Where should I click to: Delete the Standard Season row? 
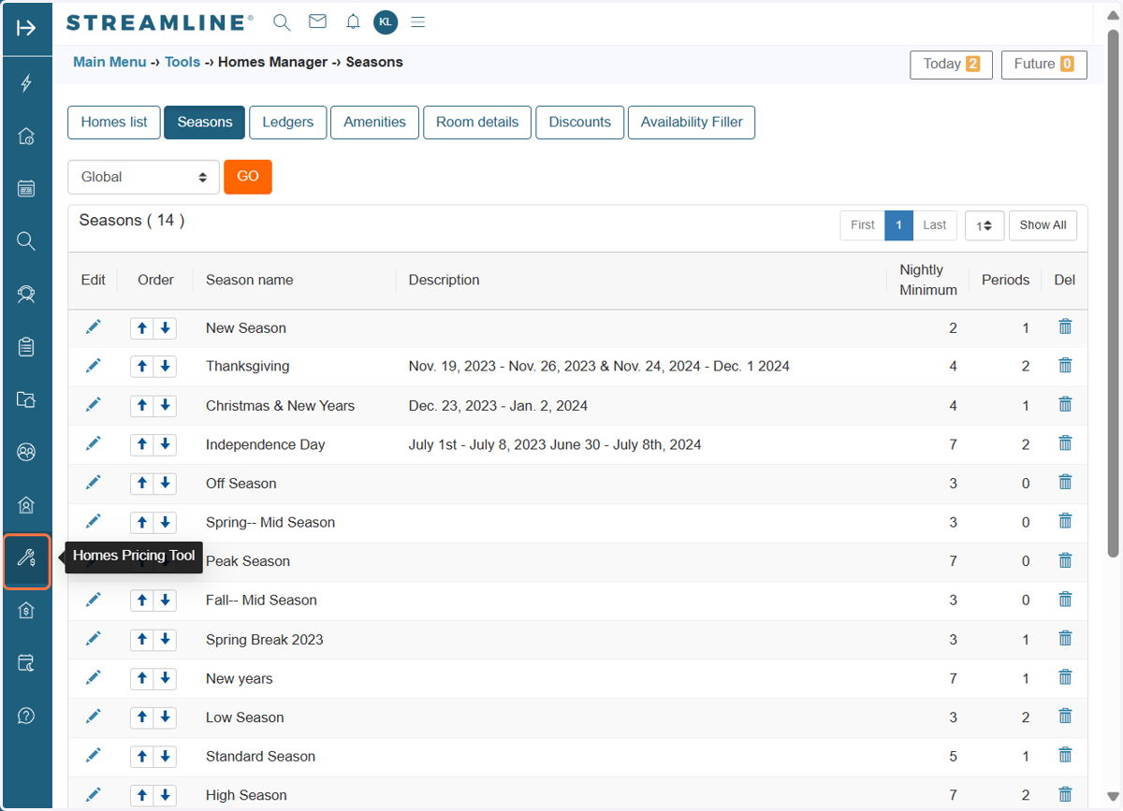pos(1065,756)
